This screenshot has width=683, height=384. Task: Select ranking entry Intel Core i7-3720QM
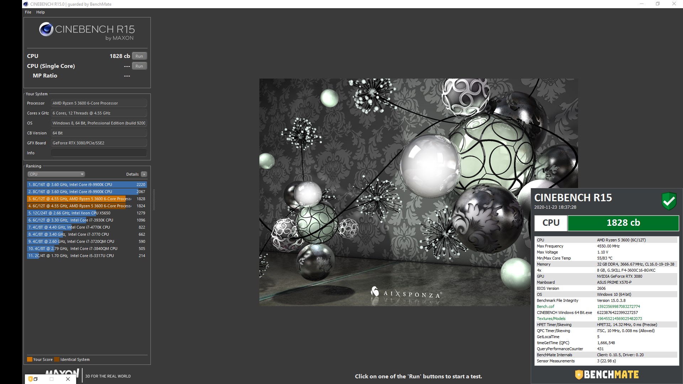click(x=87, y=241)
